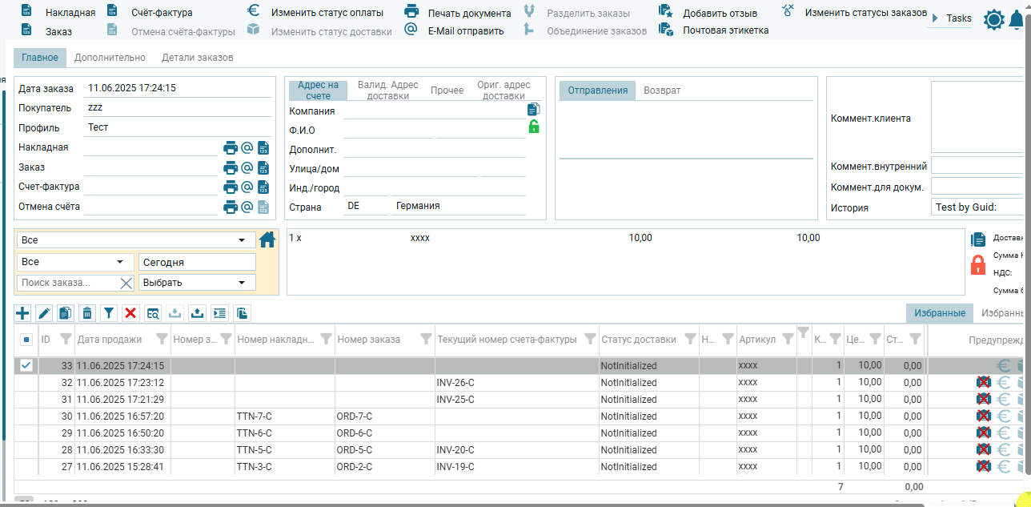
Task: Click the email icon in Счет-фактура row
Action: click(x=247, y=187)
